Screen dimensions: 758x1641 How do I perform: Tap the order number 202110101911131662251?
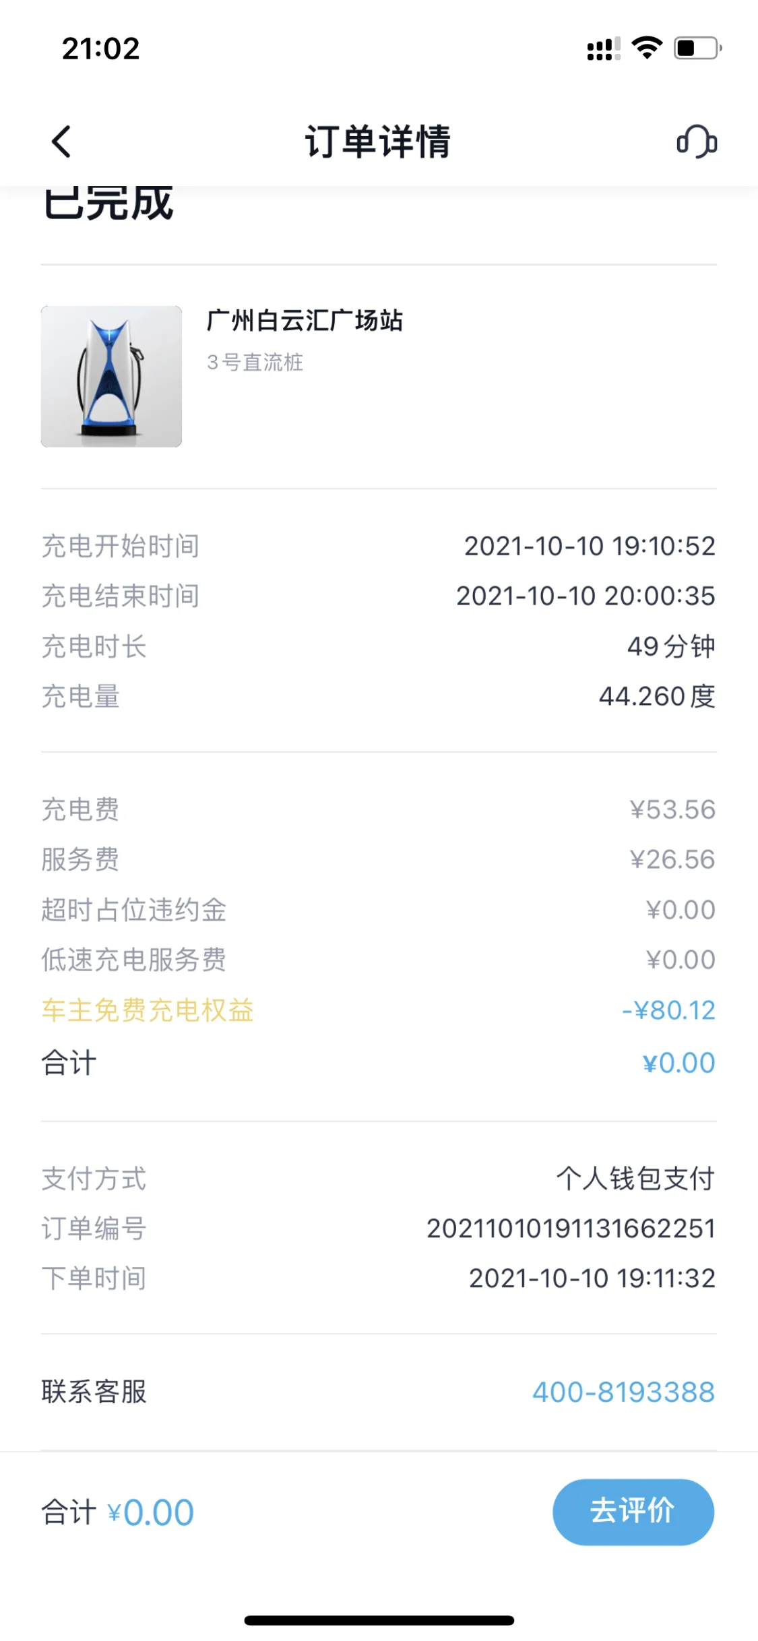tap(571, 1228)
